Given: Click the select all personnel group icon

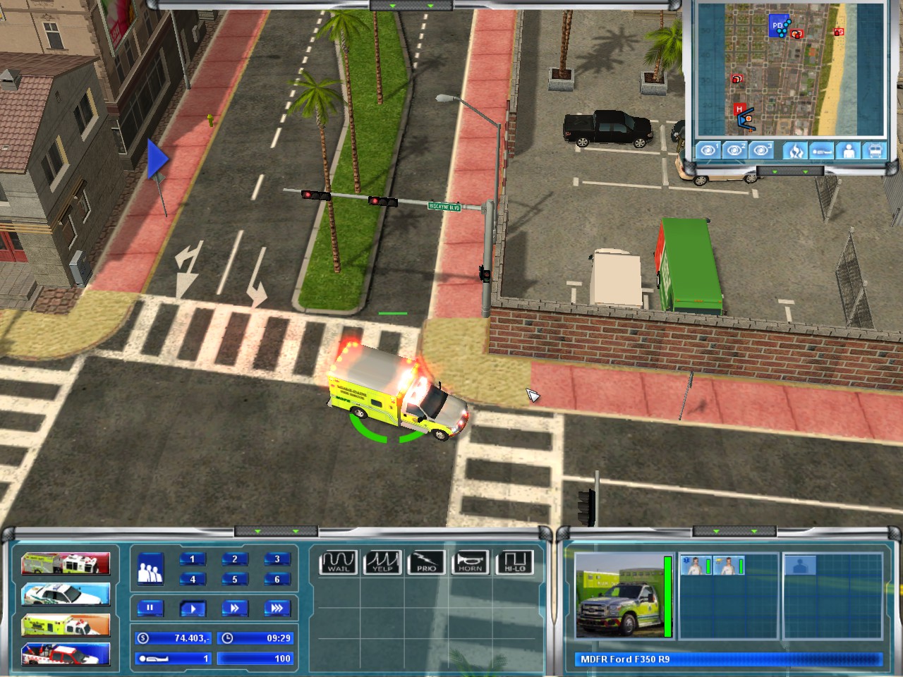Looking at the screenshot, I should coord(149,569).
